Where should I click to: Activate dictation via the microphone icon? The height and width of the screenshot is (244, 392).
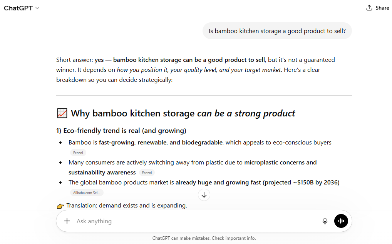tap(325, 221)
